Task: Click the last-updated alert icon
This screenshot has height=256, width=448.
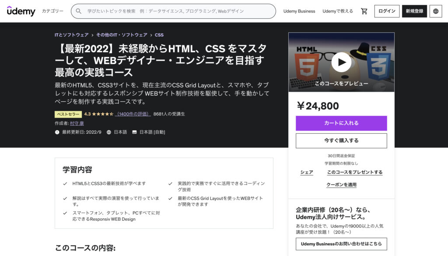Action: (x=57, y=132)
